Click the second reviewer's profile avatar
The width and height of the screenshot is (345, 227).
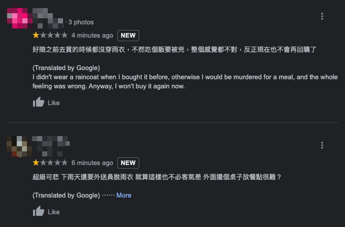(x=19, y=146)
